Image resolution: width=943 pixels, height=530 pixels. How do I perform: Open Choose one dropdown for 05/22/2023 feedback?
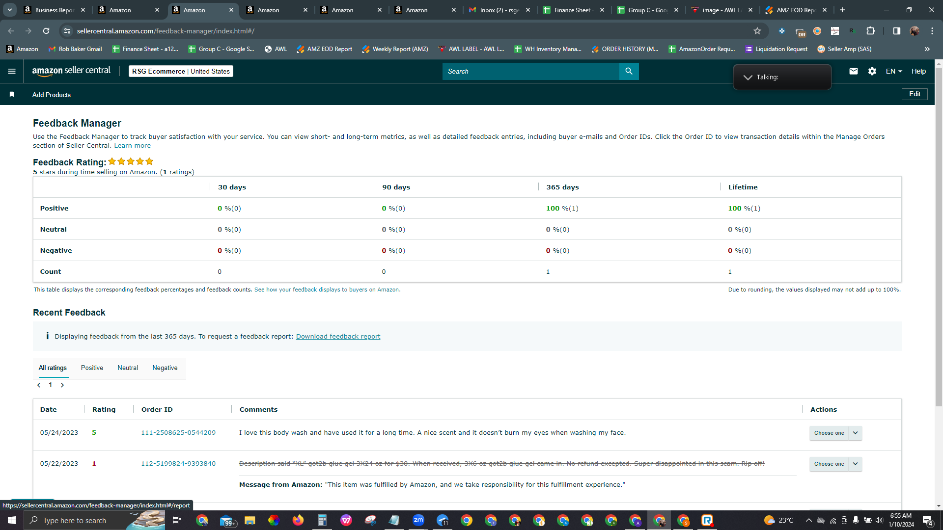[x=835, y=464]
